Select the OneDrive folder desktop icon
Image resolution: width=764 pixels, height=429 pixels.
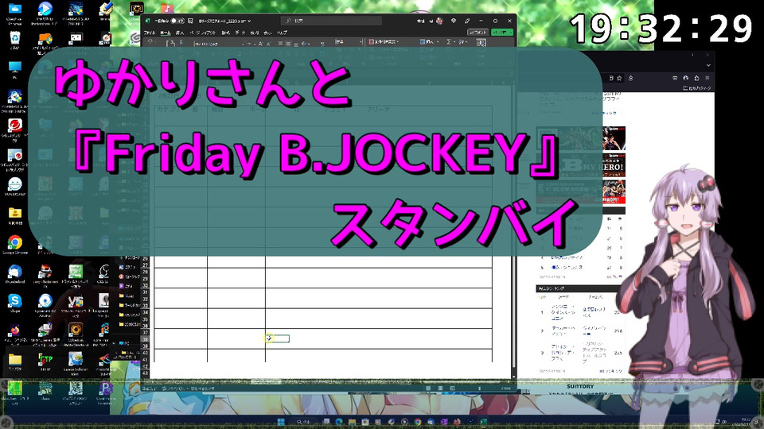click(x=14, y=14)
